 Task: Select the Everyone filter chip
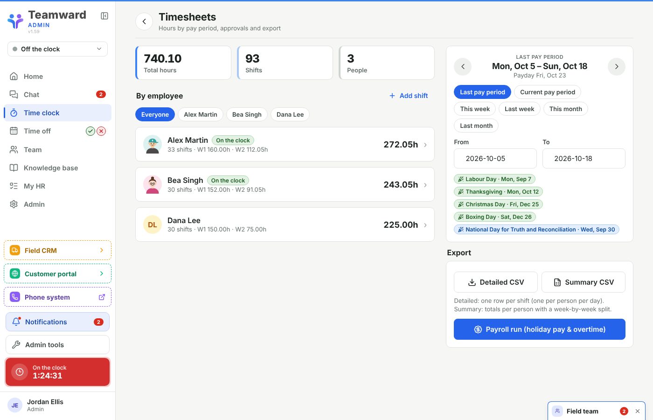click(x=155, y=115)
